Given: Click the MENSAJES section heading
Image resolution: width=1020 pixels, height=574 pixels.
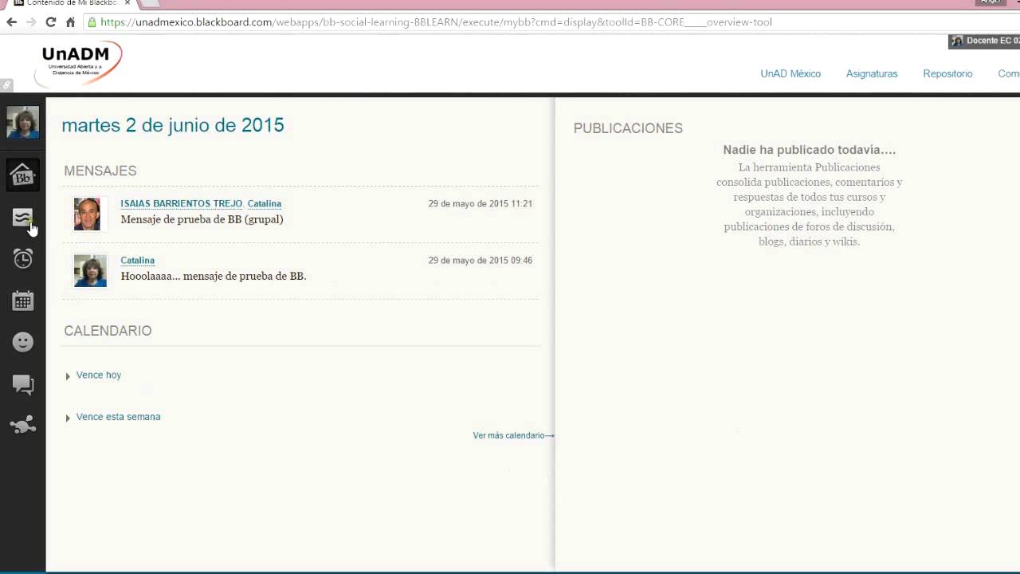Looking at the screenshot, I should 100,171.
